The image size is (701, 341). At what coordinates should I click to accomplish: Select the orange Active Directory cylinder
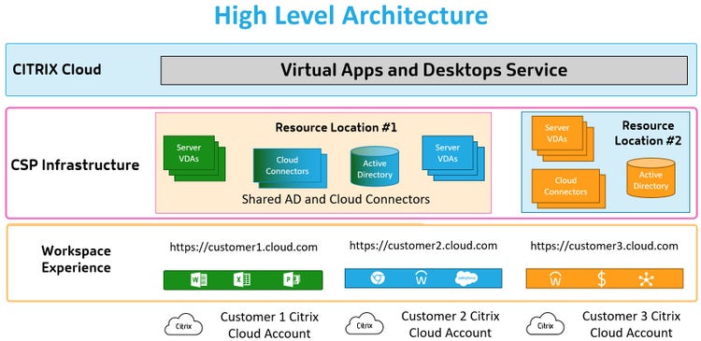[651, 178]
